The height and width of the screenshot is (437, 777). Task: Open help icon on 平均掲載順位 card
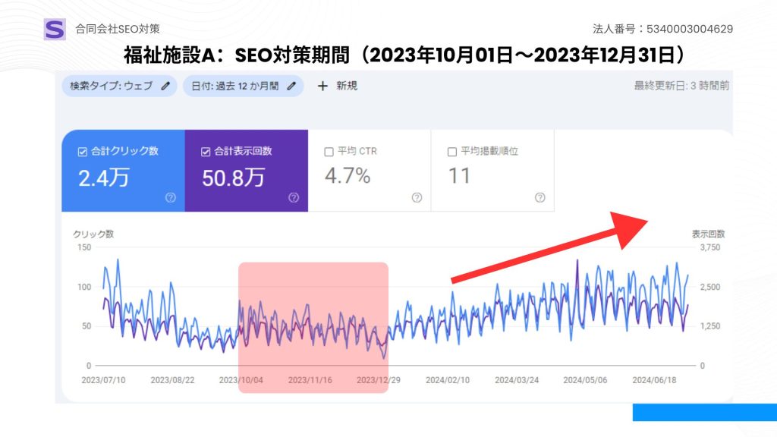[x=539, y=197]
